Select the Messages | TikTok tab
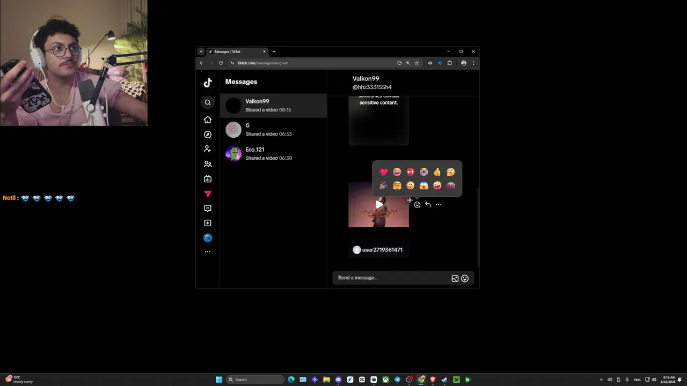 tap(237, 51)
